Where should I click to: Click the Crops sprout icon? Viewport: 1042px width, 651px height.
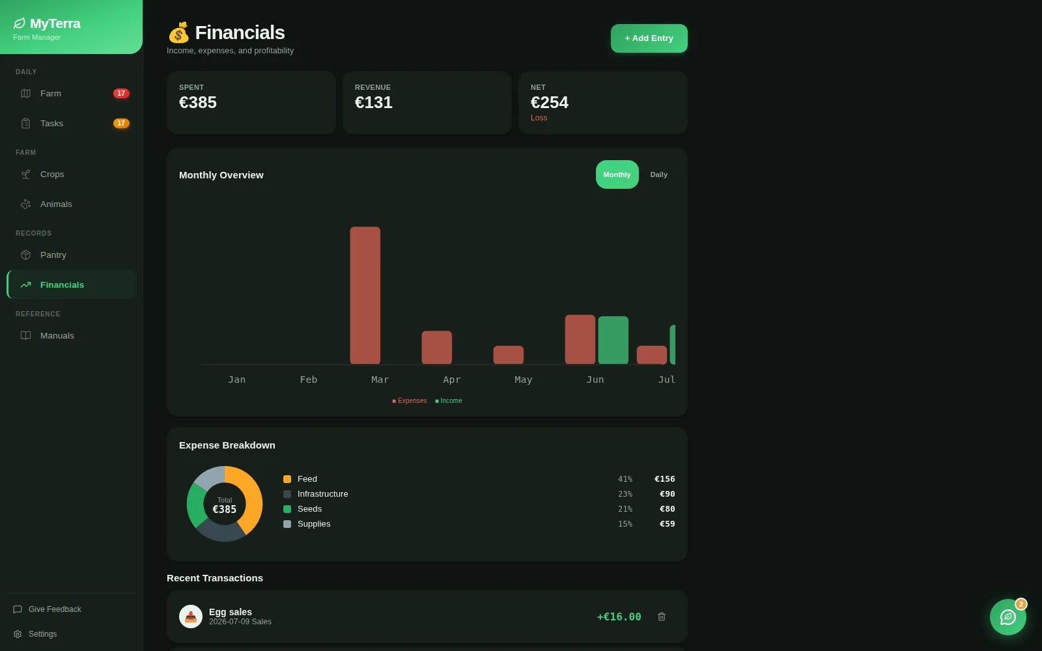[26, 174]
